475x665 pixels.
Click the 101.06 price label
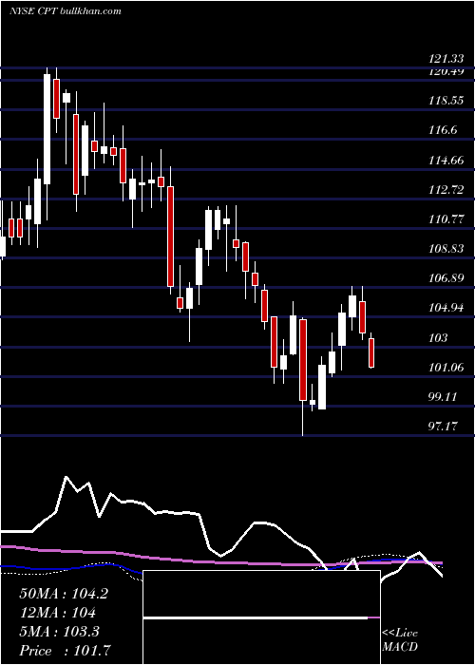(446, 368)
